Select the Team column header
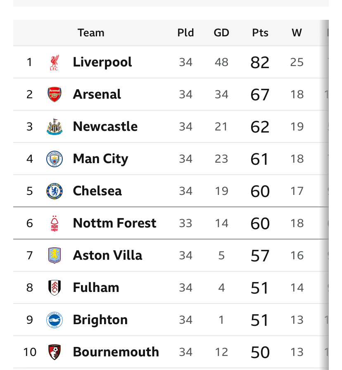 [x=91, y=33]
